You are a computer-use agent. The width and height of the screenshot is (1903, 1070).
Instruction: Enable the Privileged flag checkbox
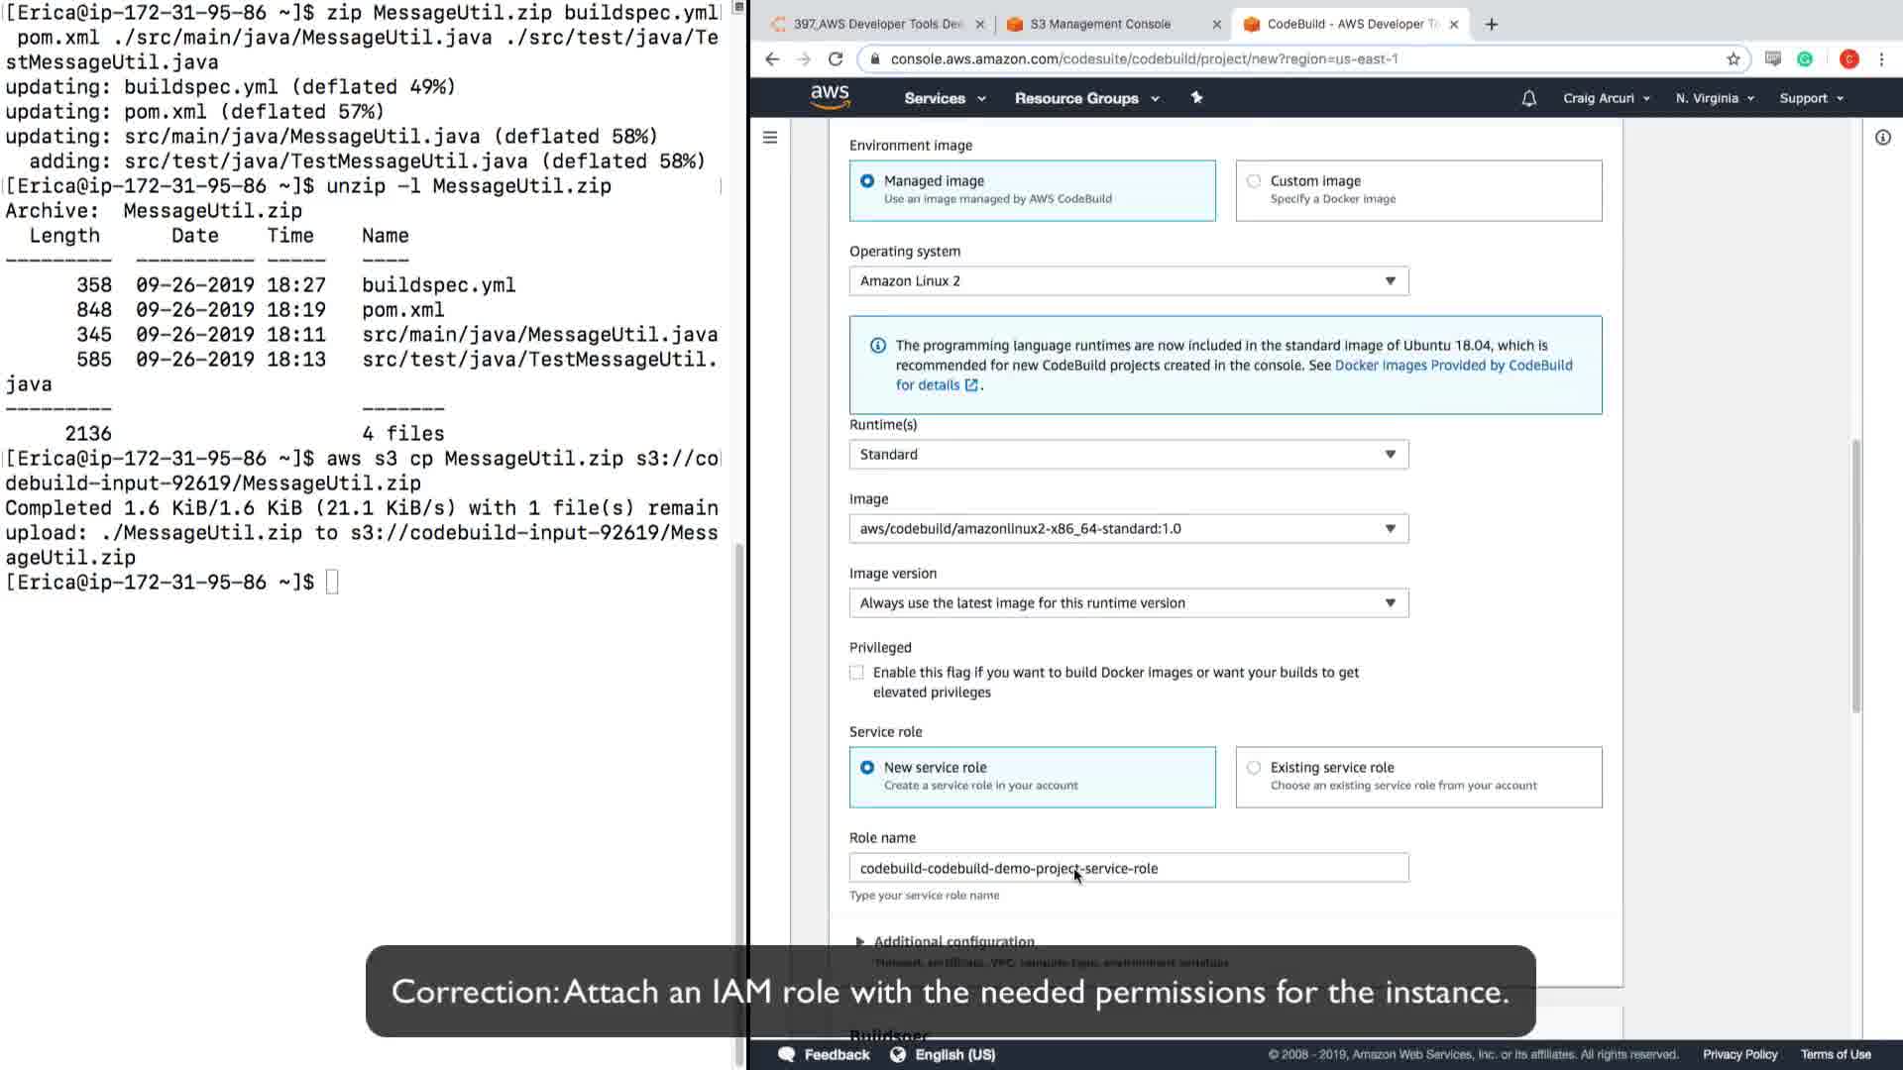pos(856,673)
